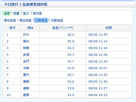The image size is (136, 102).
Task: Click the time 08/26 11:55
Action: [98, 82]
